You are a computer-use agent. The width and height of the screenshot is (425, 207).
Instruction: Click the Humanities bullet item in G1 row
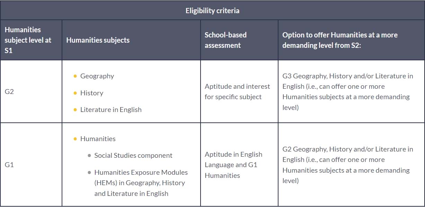[x=98, y=139]
